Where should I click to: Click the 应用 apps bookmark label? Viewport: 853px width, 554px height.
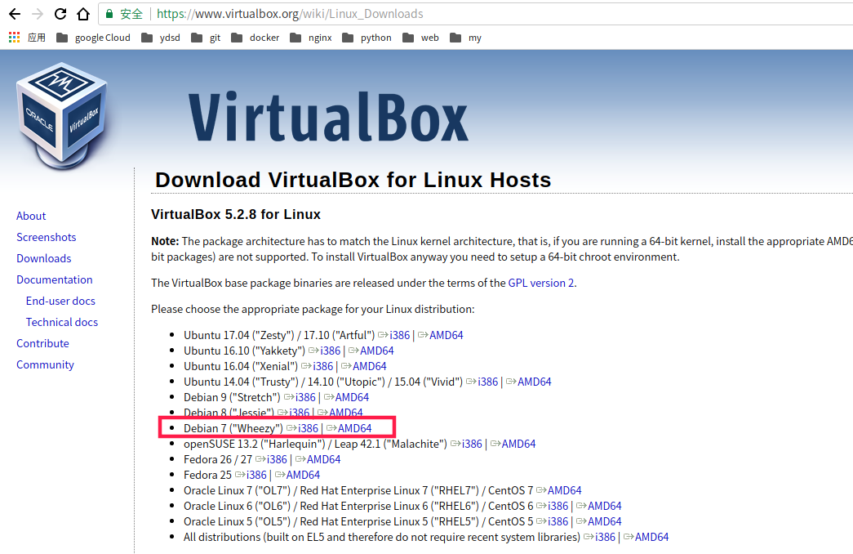(x=37, y=38)
